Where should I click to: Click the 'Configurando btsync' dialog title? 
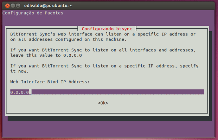107,29
